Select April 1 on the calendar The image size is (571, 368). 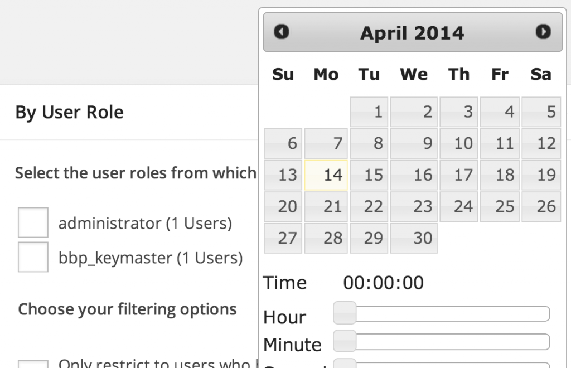point(369,112)
